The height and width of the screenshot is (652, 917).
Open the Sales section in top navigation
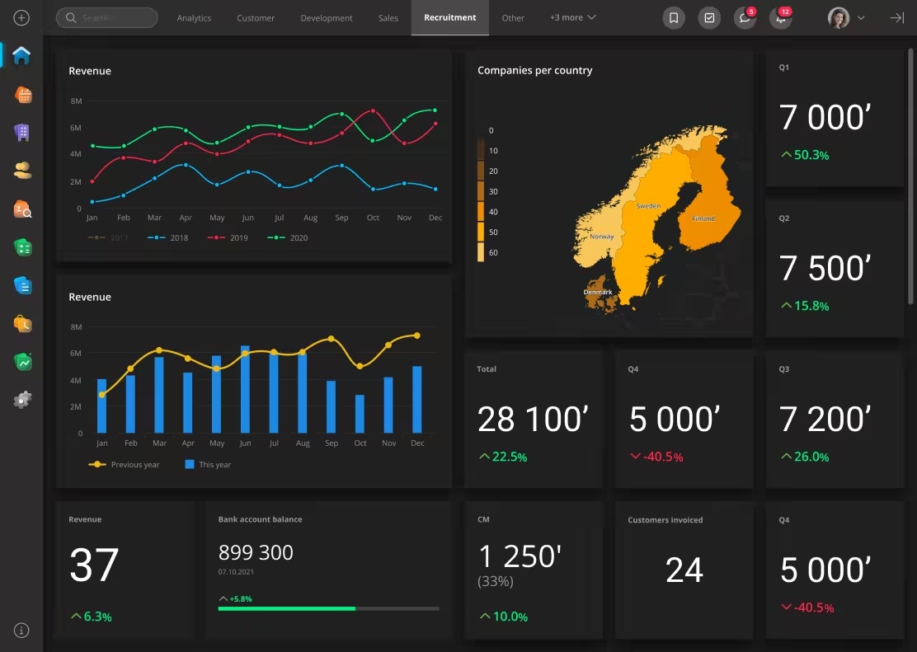[388, 17]
